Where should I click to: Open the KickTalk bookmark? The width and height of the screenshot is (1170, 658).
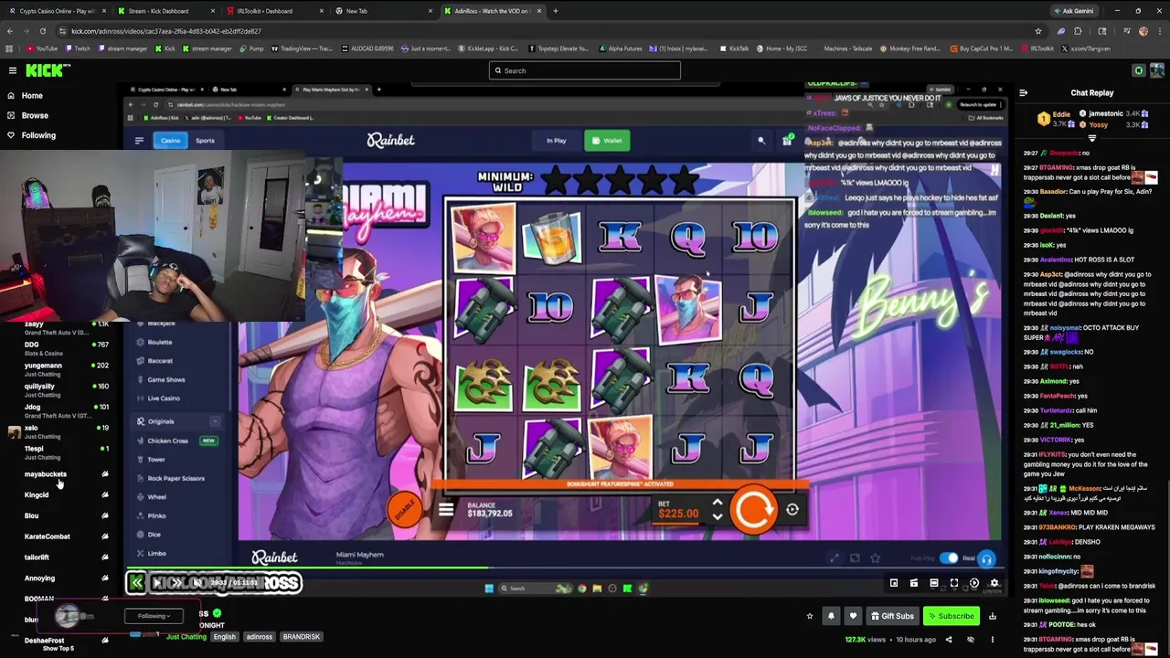[x=735, y=48]
